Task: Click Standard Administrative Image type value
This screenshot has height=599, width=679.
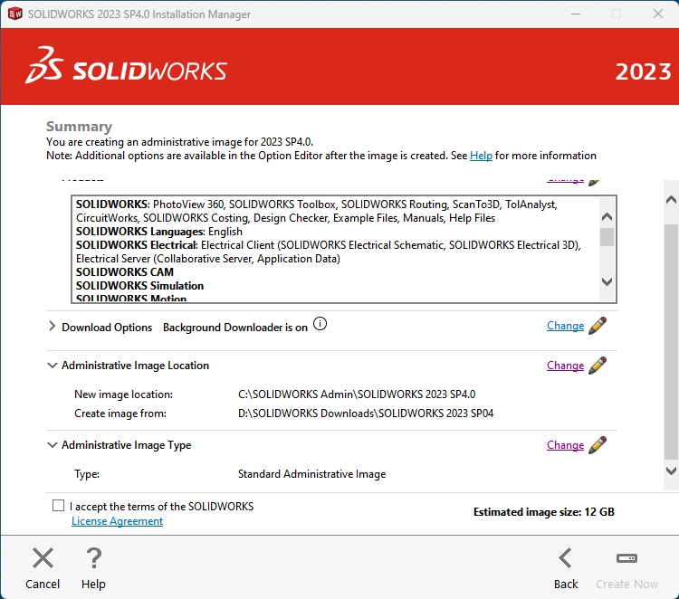Action: (x=311, y=474)
